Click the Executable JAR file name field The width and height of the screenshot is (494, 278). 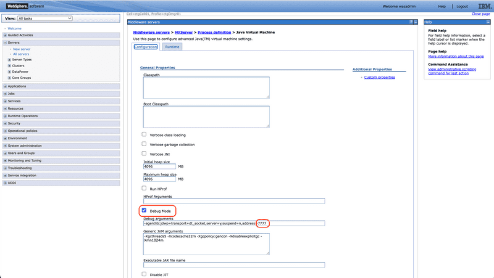[234, 265]
